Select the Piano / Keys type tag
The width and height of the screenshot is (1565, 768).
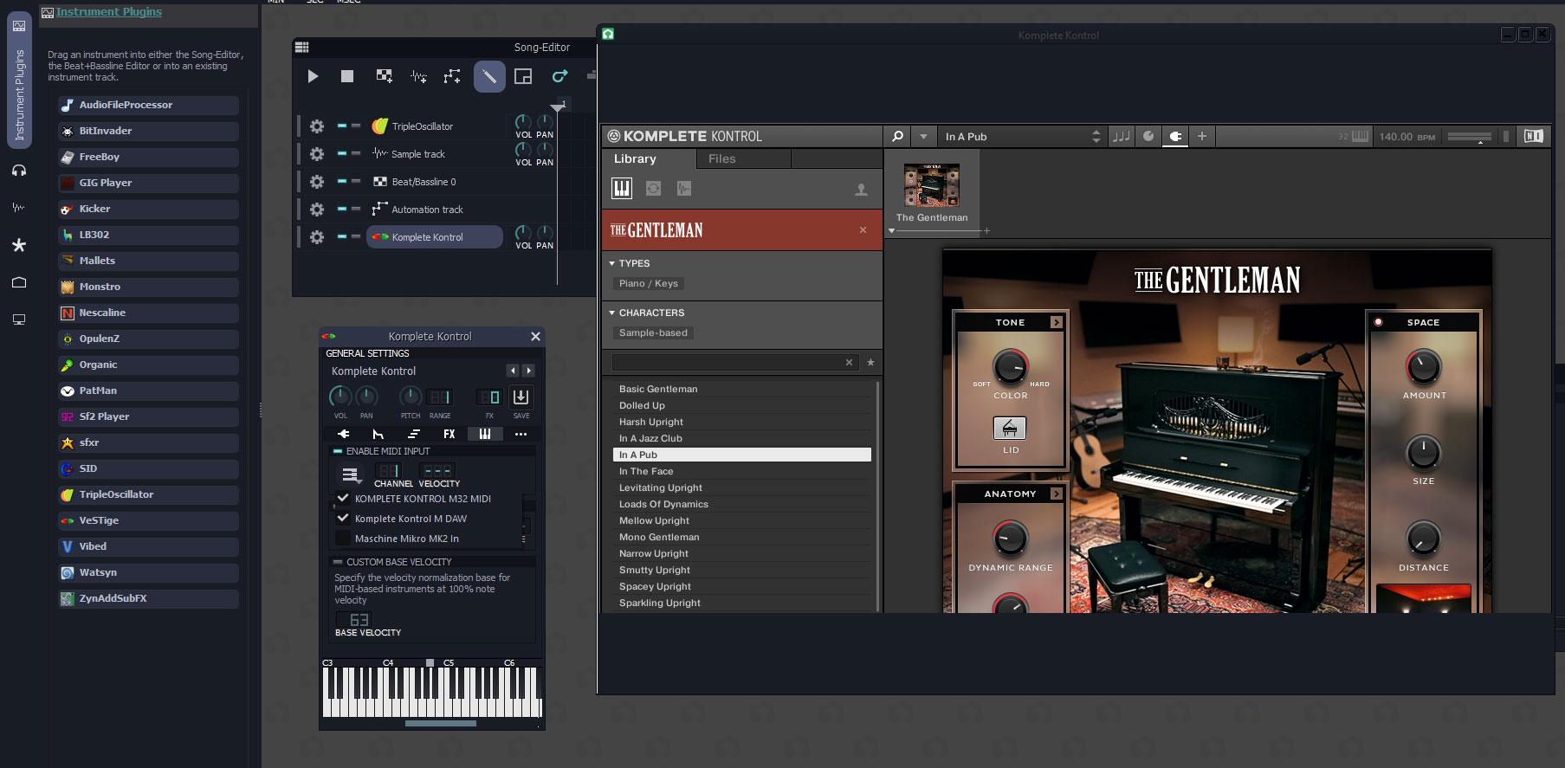(649, 283)
